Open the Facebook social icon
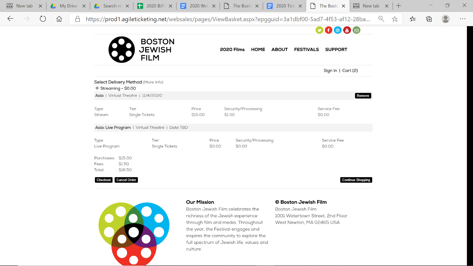 328,30
